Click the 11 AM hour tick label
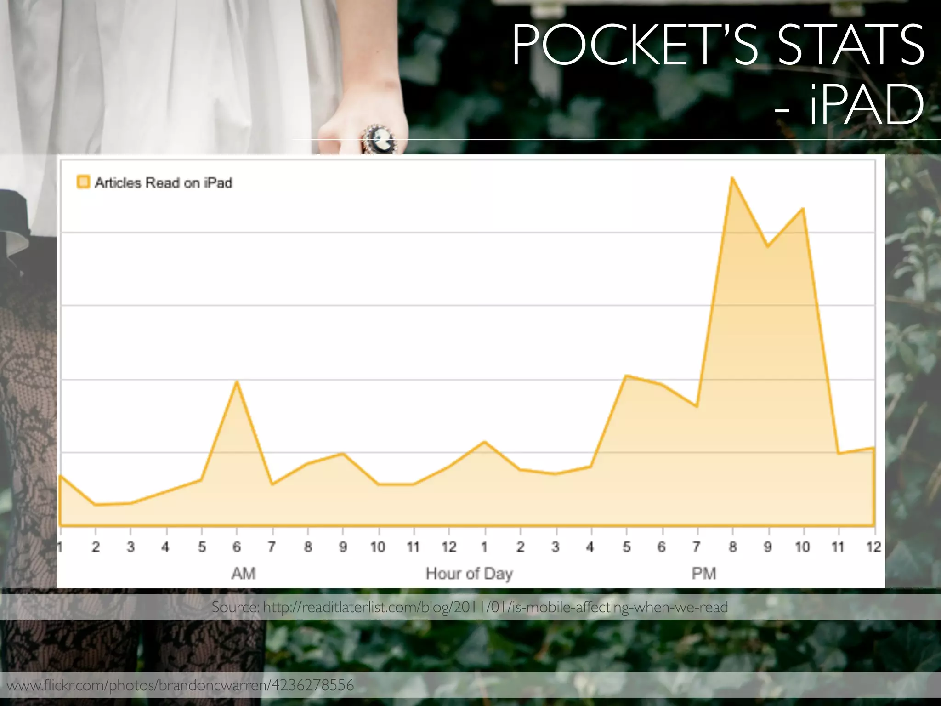This screenshot has width=941, height=706. pyautogui.click(x=413, y=547)
